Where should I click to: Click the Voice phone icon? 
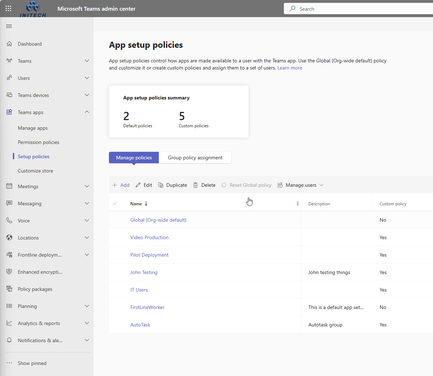[9, 221]
